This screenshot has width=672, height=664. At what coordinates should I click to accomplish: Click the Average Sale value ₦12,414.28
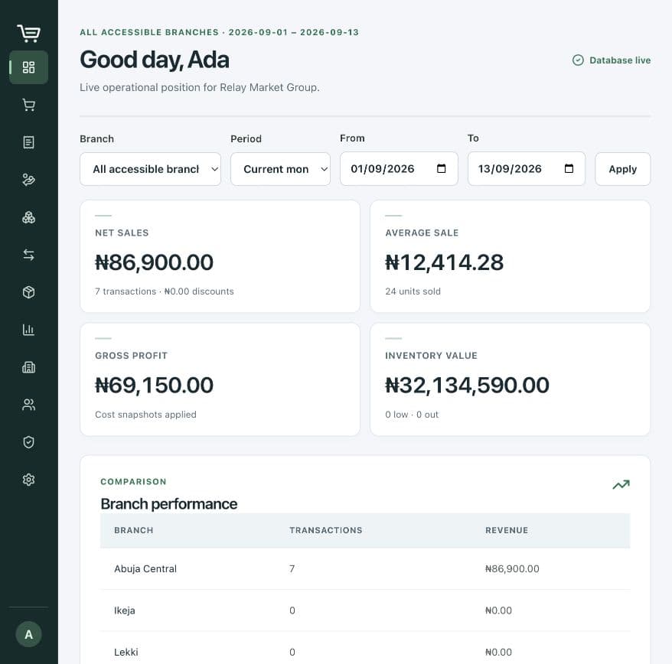445,262
